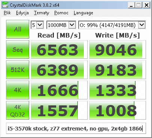Expand the drive O: selection dropdown
Viewport: 152px width, 138px height.
coord(142,25)
